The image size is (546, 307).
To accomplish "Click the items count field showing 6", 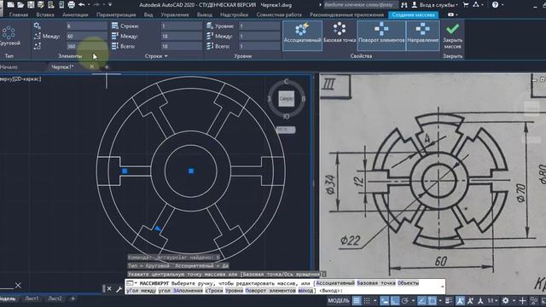I will pos(87,26).
